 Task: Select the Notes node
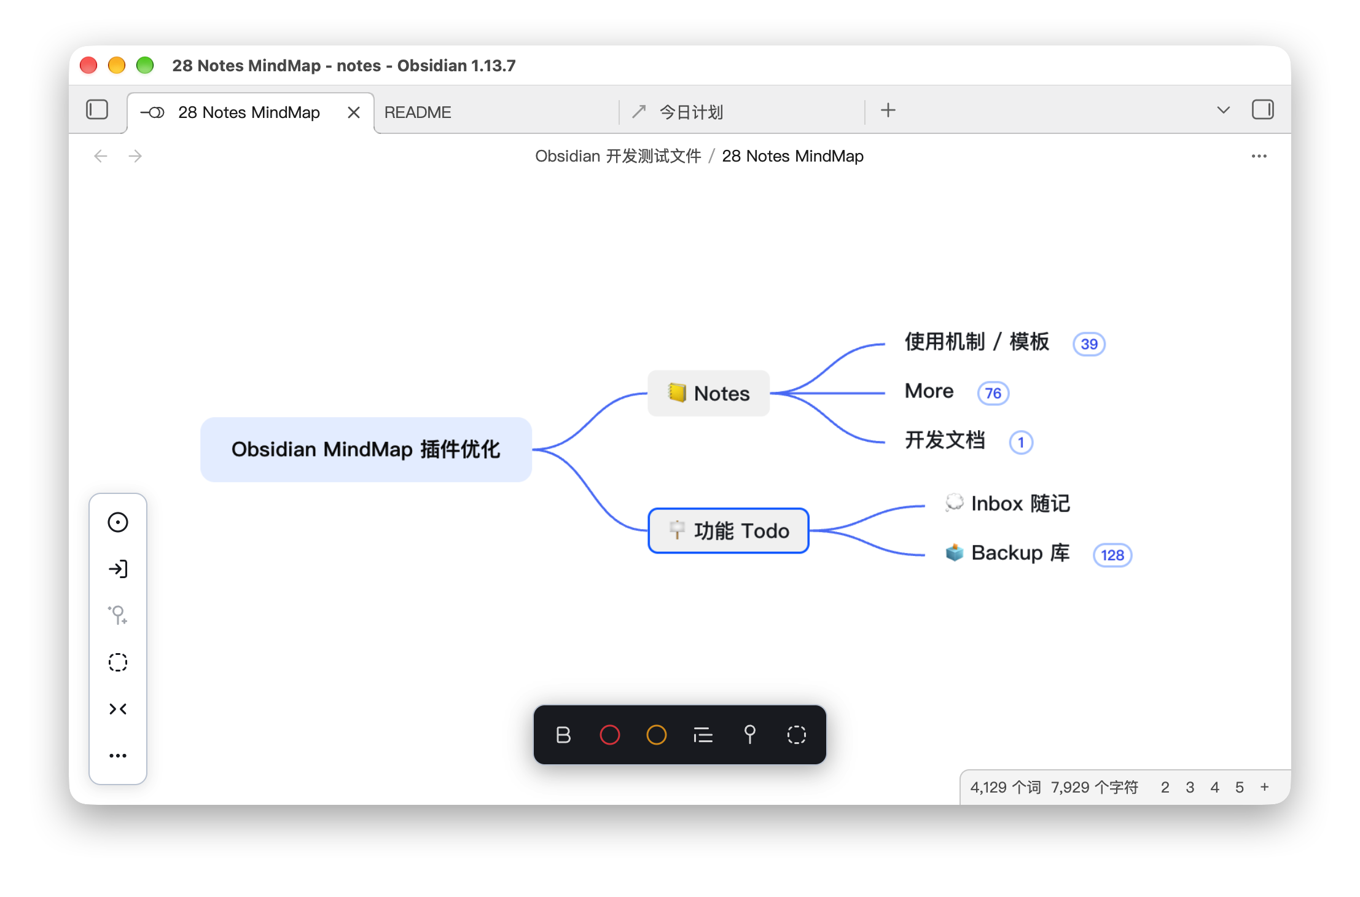[709, 393]
